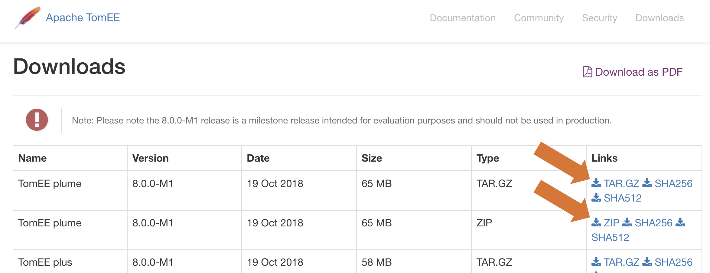This screenshot has height=273, width=710.
Task: Click download icon beside plume TAR.GZ SHA256
Action: coord(647,183)
